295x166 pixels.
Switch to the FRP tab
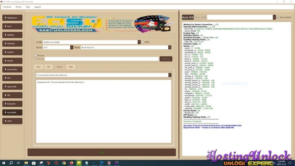coord(48,67)
